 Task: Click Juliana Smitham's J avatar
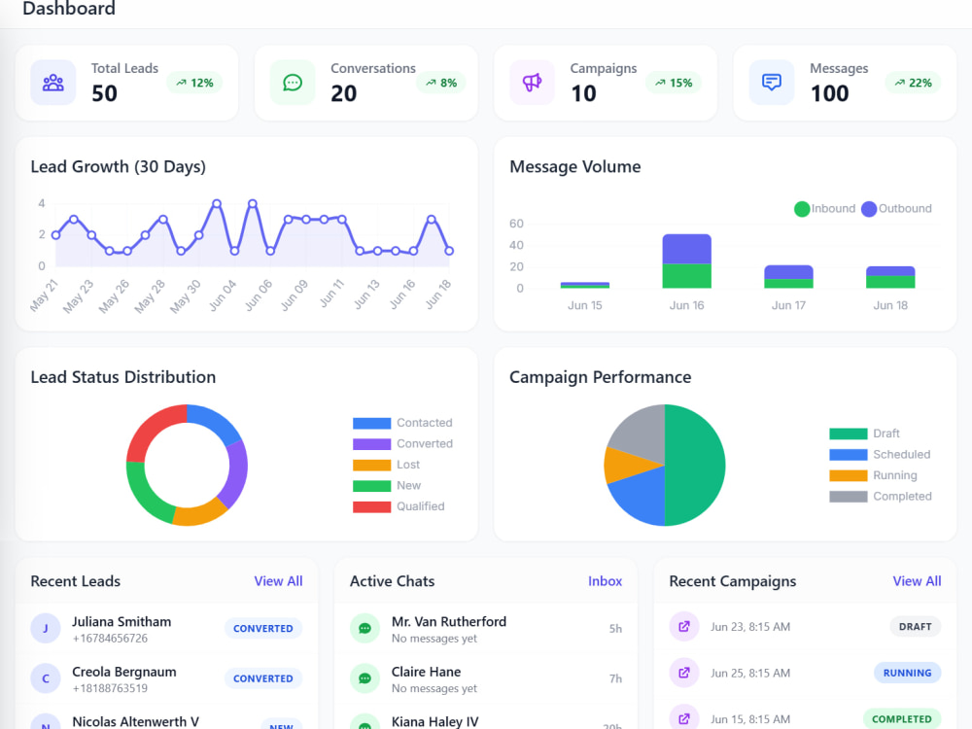coord(46,629)
